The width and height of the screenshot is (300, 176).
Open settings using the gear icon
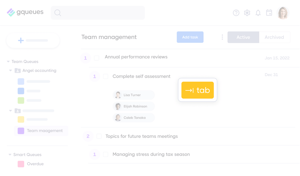coord(247,13)
